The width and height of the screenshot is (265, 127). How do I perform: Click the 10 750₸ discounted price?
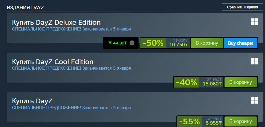tap(179, 45)
